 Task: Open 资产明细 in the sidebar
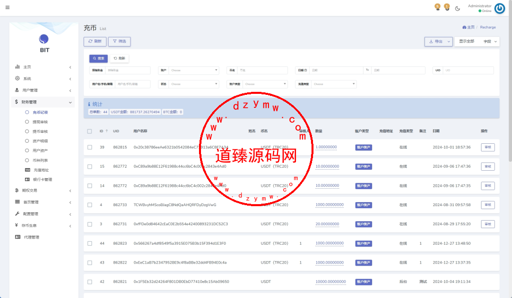tap(40, 141)
